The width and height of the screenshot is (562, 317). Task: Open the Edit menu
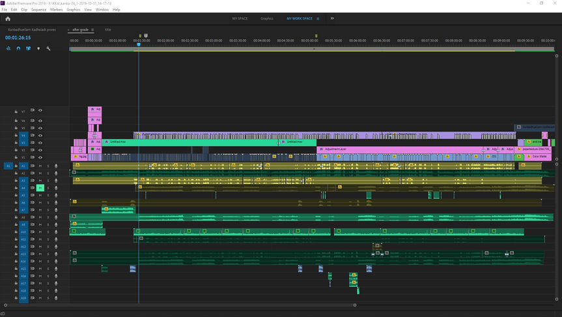click(x=14, y=10)
